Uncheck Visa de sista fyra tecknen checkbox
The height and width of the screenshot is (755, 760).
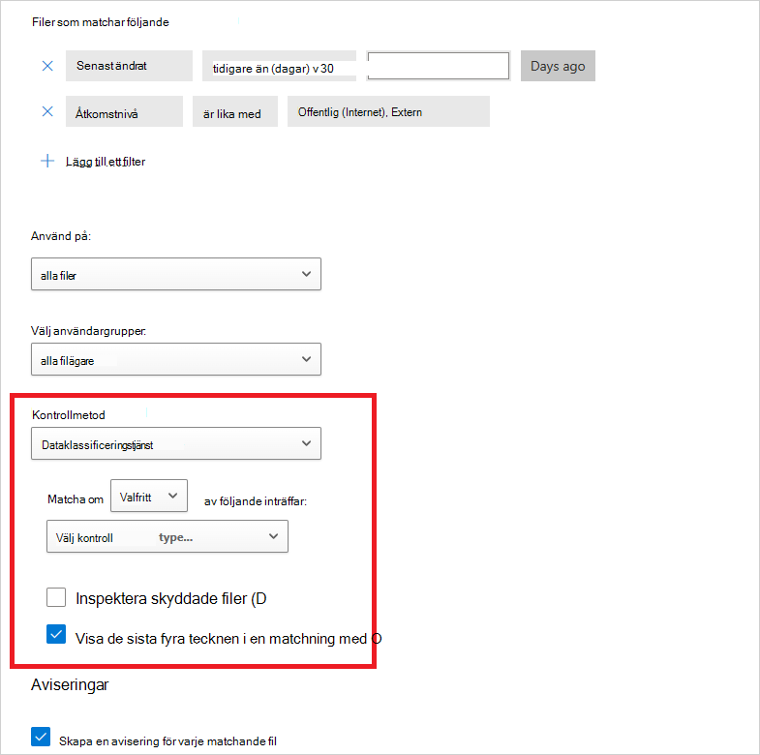(x=56, y=634)
